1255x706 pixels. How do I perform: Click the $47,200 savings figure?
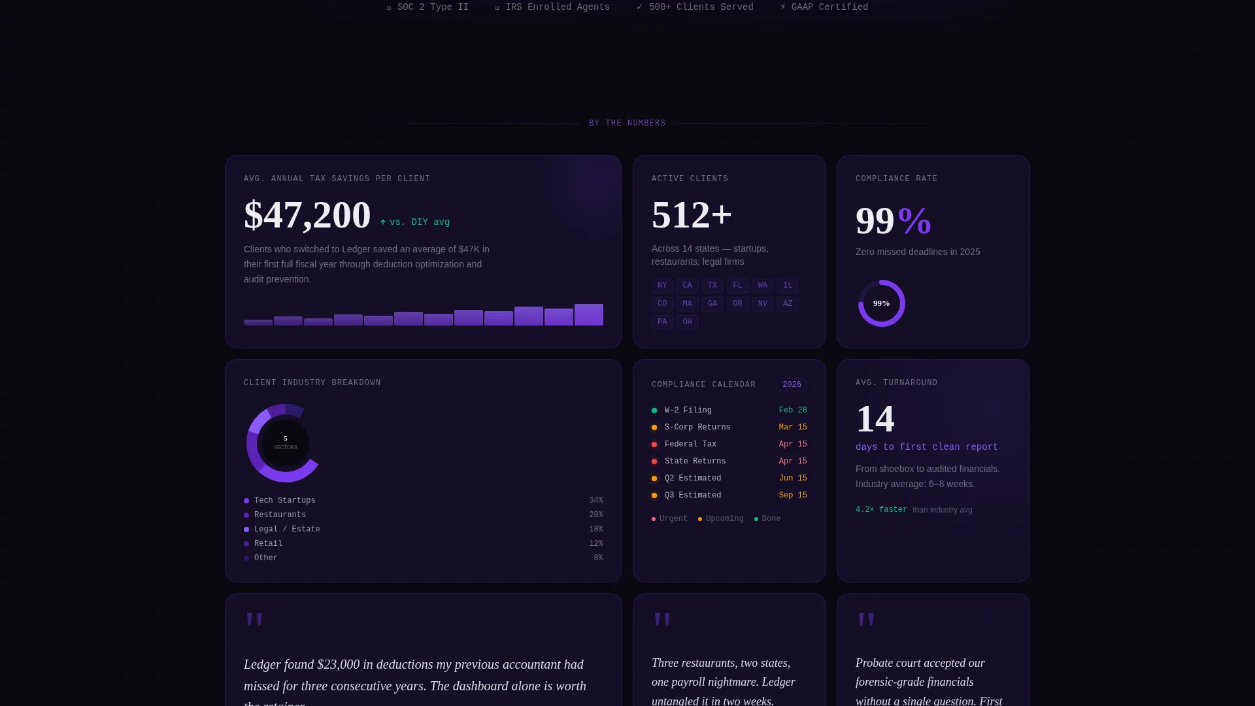pos(307,214)
